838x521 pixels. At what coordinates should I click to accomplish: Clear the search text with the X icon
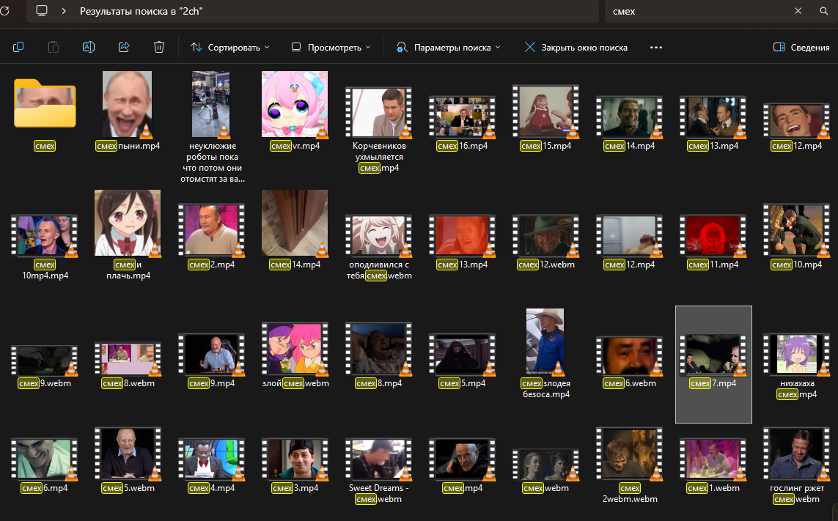point(798,11)
